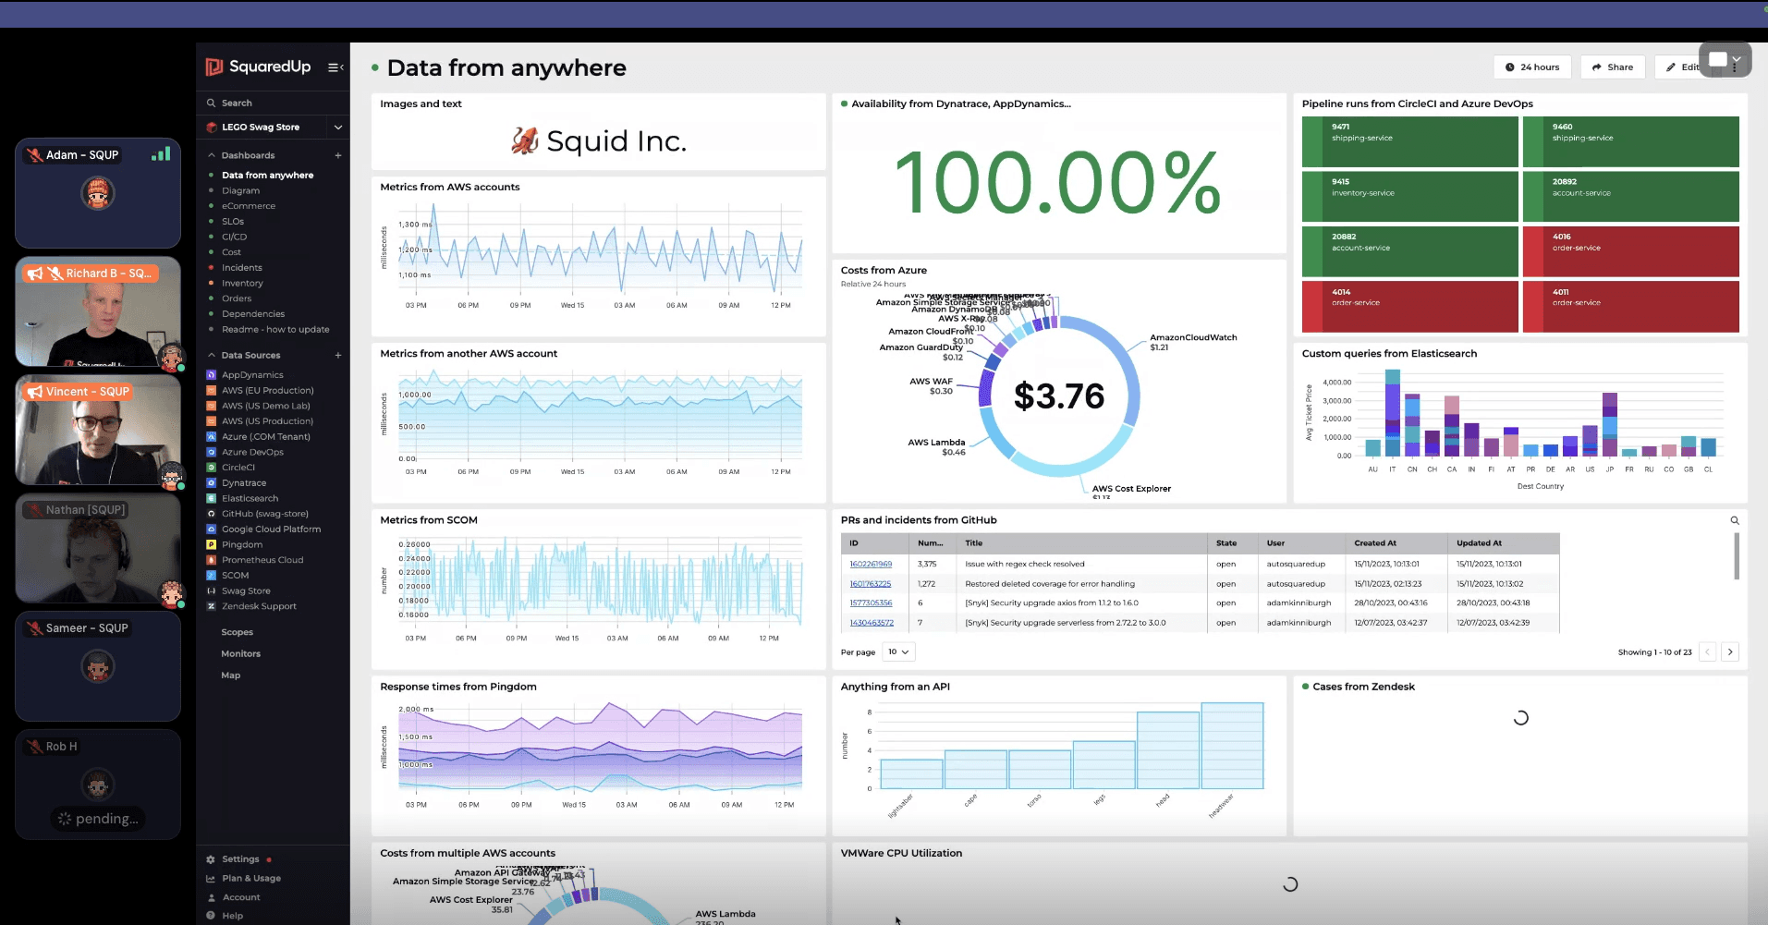Collapse the Dashboards section
Viewport: 1768px width, 925px height.
212,155
